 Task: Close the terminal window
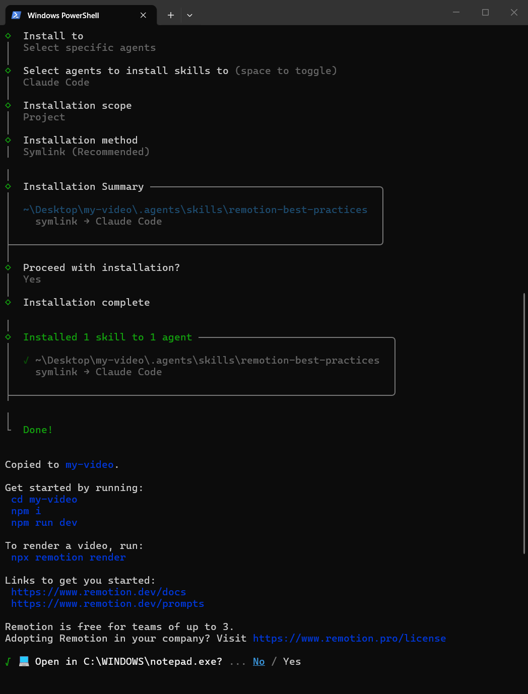click(x=514, y=12)
